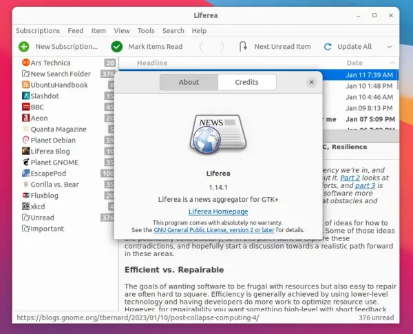This screenshot has width=413, height=334.
Task: Click the Mark Items Read label
Action: coord(156,47)
